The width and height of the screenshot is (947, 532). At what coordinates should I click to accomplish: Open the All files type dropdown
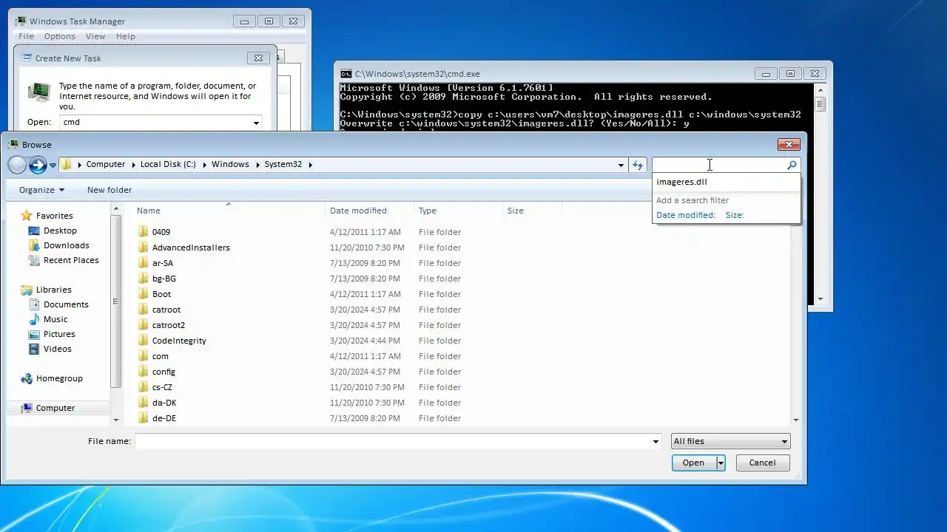point(730,441)
